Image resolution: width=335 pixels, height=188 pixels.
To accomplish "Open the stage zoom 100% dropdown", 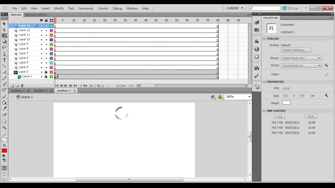I will pos(249,97).
